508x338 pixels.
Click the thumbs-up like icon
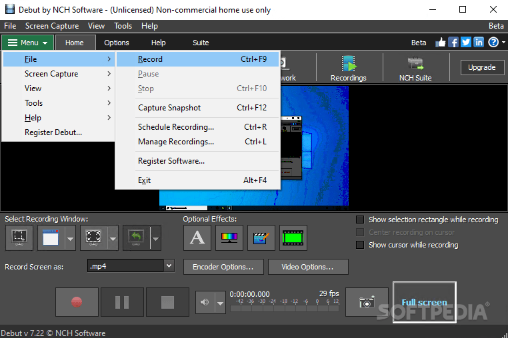(441, 43)
